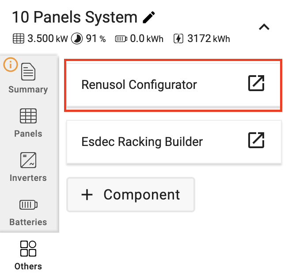Switch to the Panels tab

point(28,123)
